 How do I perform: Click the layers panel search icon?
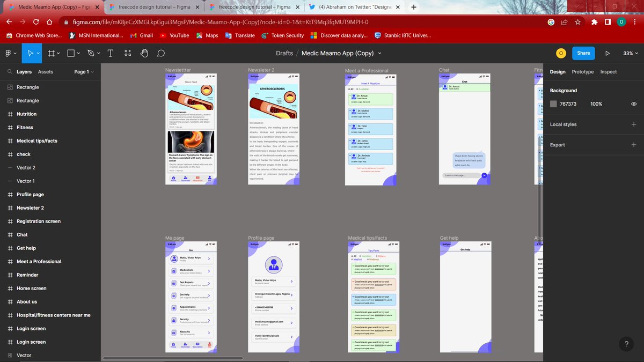tap(10, 72)
